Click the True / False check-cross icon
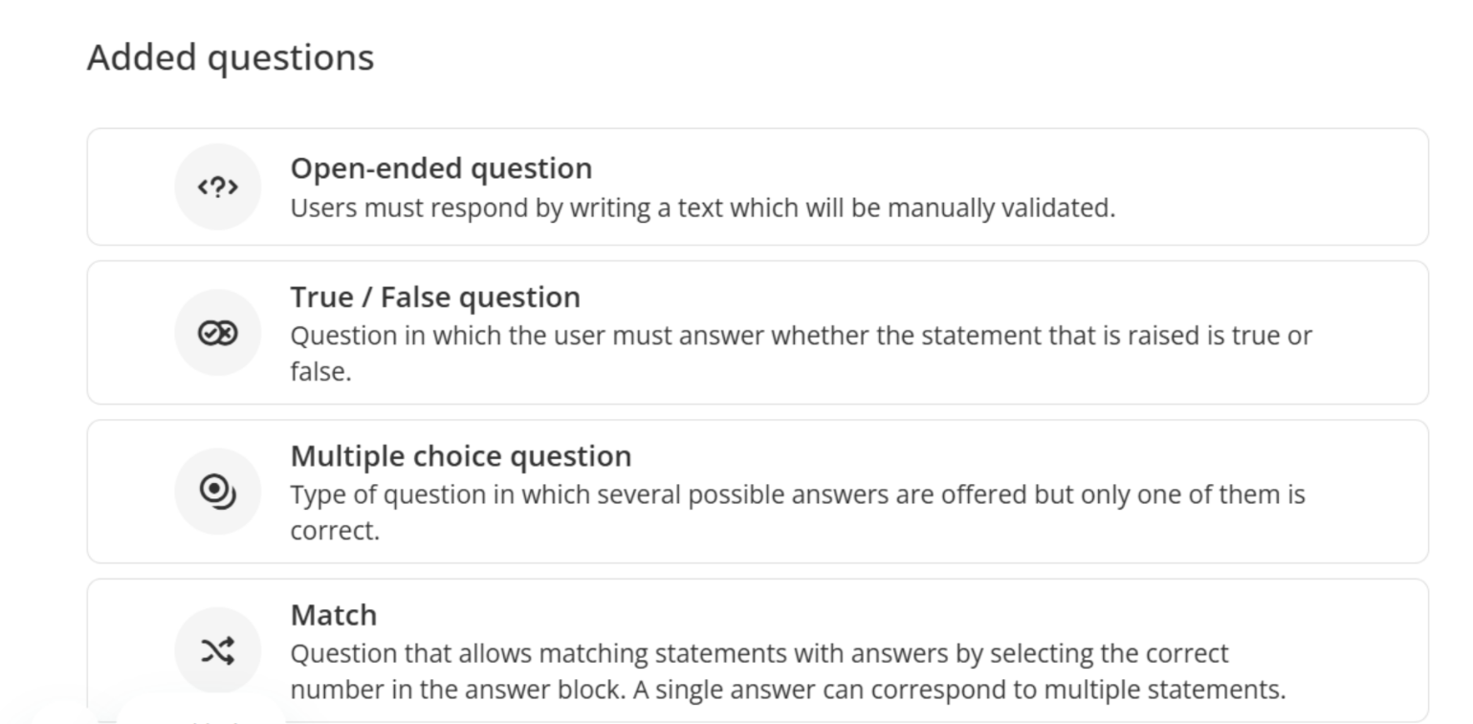This screenshot has width=1473, height=724. (x=217, y=333)
